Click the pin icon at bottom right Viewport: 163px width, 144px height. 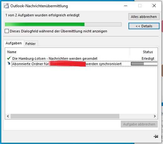click(x=156, y=136)
